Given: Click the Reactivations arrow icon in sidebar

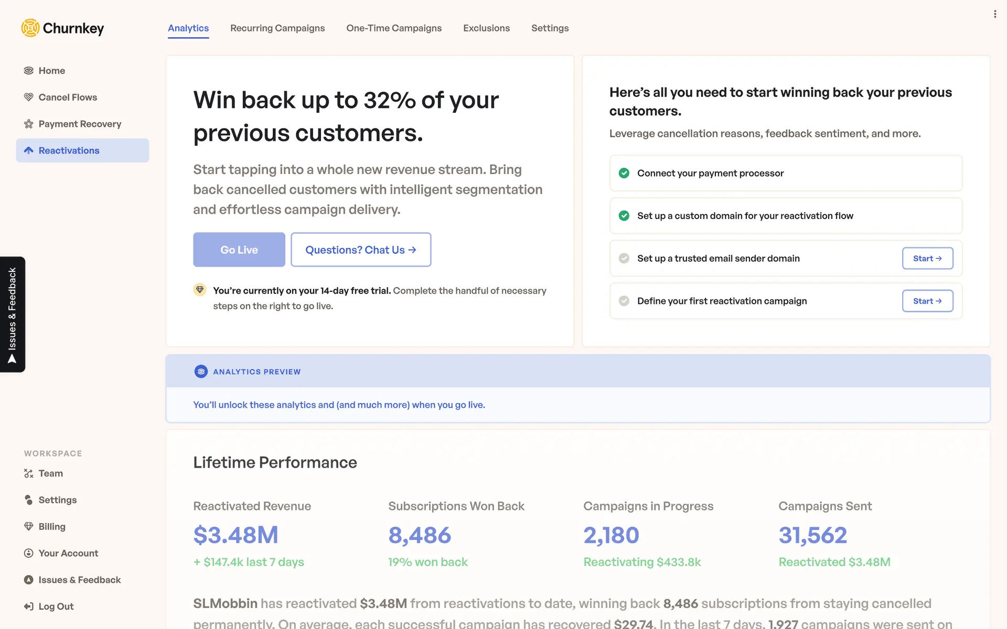Looking at the screenshot, I should click(x=29, y=150).
